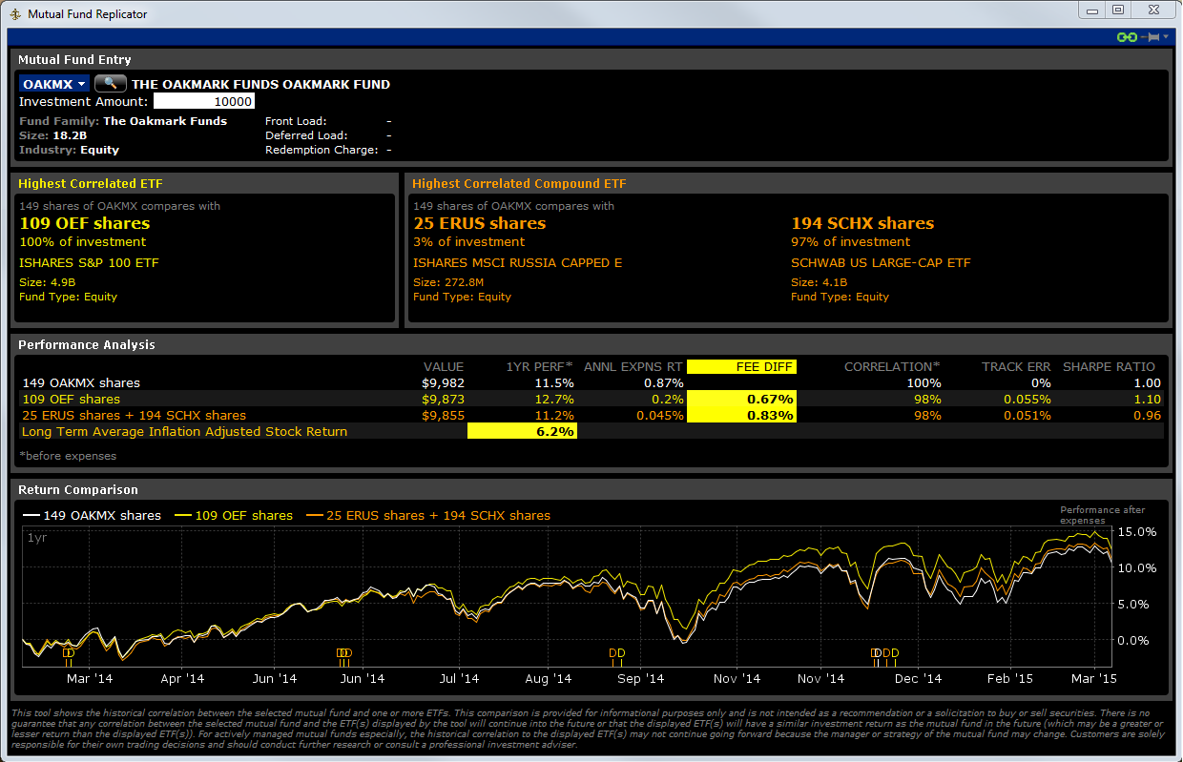
Task: Click the $9,982 value cell
Action: coord(444,382)
